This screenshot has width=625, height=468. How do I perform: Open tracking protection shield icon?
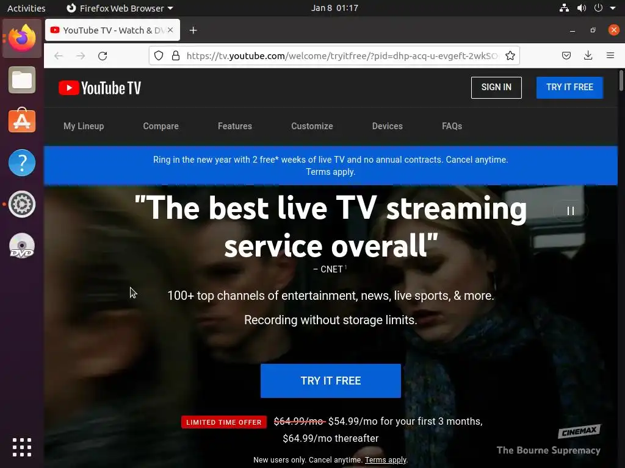159,55
